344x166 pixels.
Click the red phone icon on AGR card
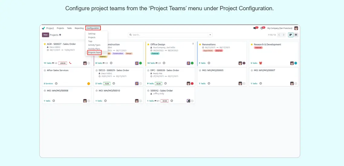70,63
